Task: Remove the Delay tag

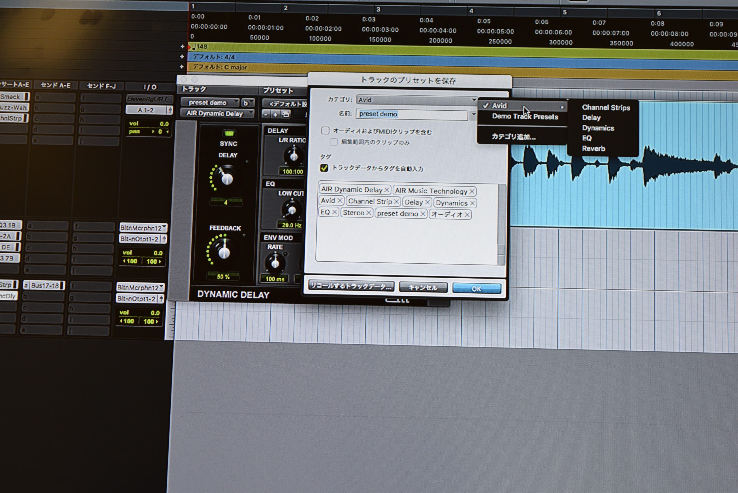Action: (x=427, y=203)
